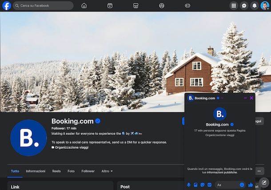Switch to the Informazioni tab
The width and height of the screenshot is (271, 190).
tap(36, 171)
